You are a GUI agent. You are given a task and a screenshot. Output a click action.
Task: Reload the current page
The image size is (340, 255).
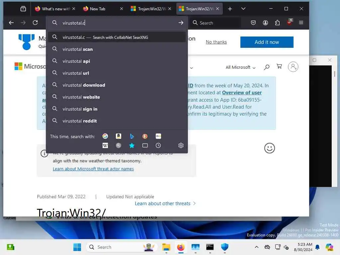pos(35,23)
